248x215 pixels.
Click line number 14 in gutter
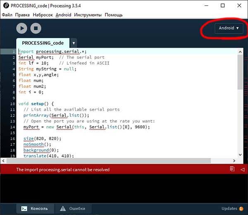[12, 127]
